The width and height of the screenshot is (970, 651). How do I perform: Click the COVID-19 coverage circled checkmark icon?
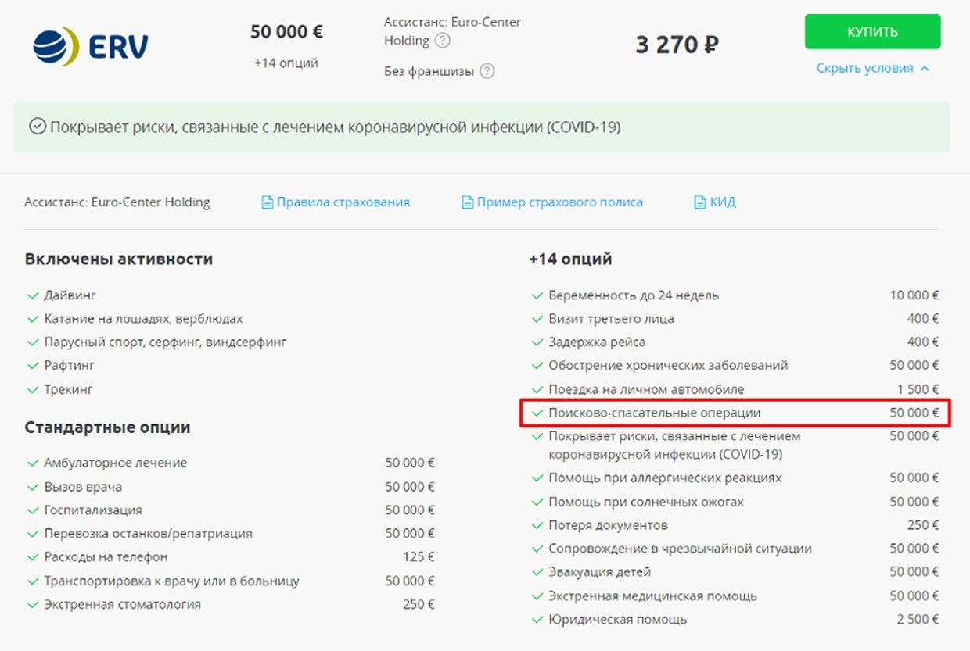(37, 126)
